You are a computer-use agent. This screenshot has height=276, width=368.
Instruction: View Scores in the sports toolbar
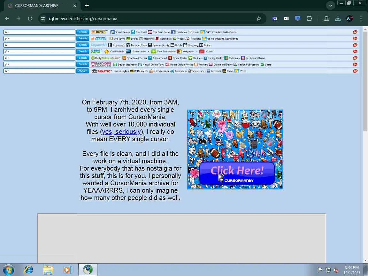point(132,38)
